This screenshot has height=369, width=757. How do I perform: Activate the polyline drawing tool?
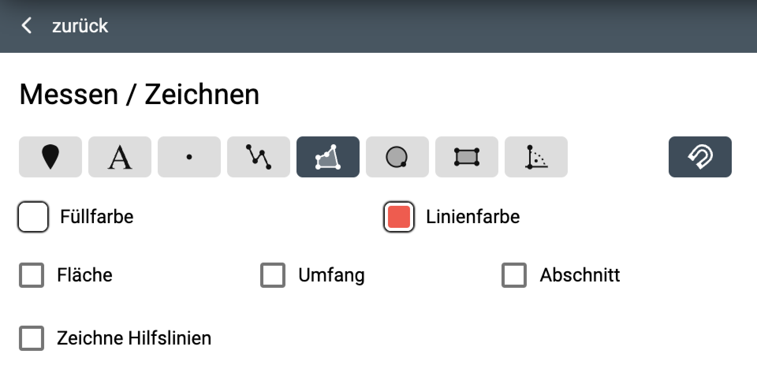pos(259,157)
